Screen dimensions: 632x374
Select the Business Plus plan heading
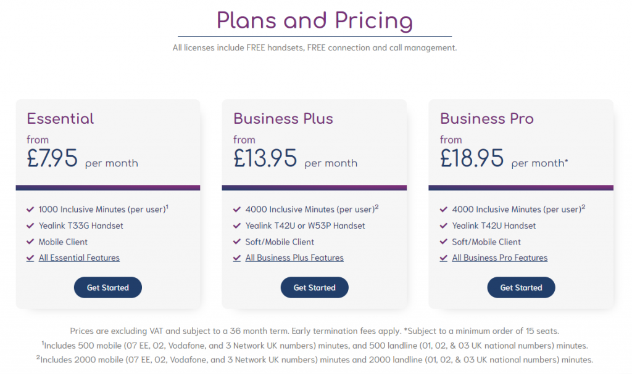283,119
